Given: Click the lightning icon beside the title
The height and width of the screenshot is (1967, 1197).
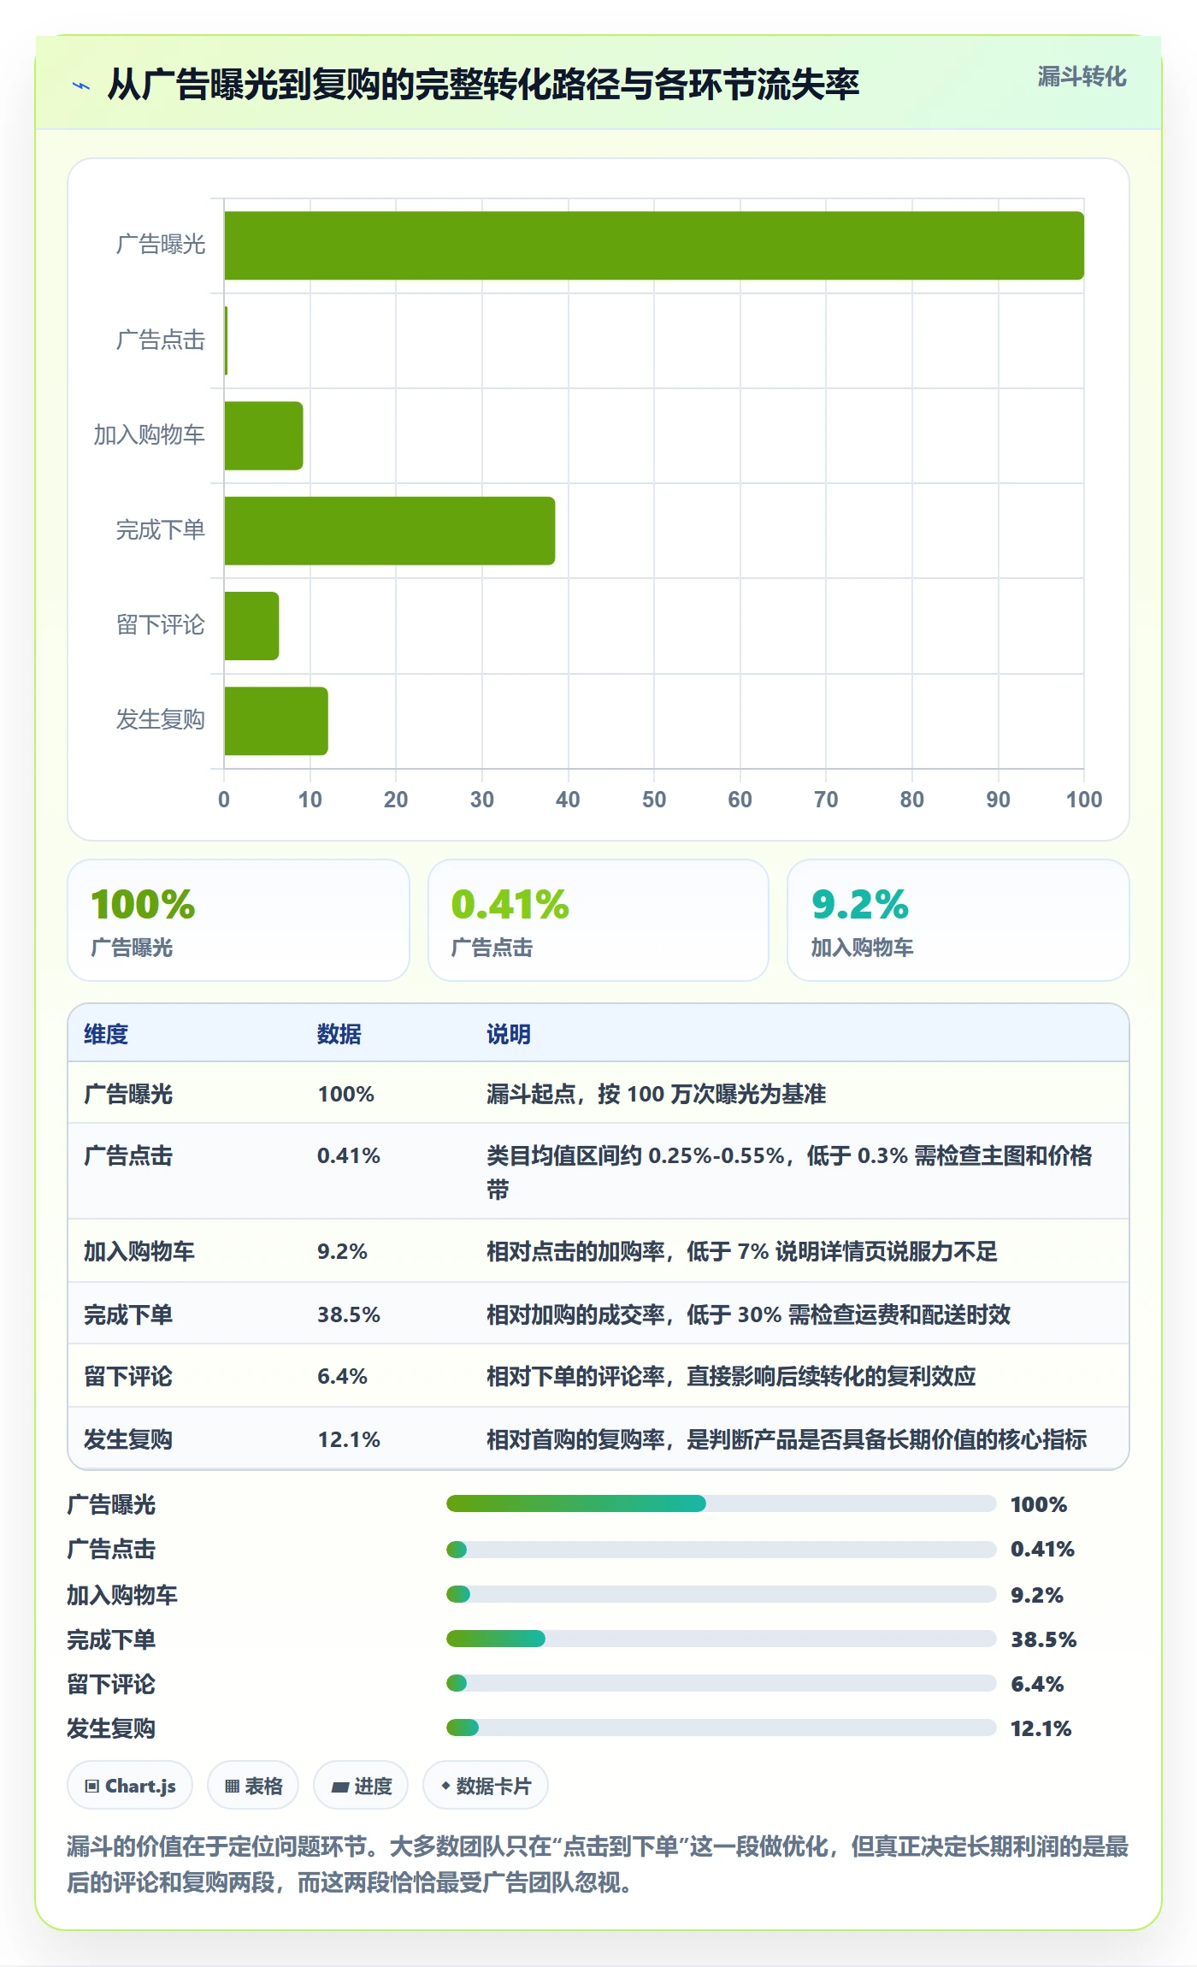Looking at the screenshot, I should 81,86.
